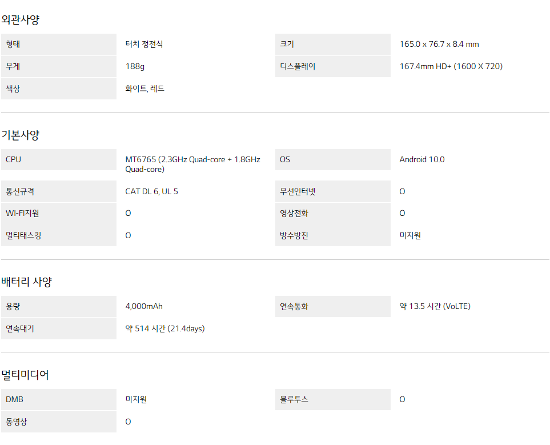Select the 165.0 x 76.7 x 8.4 mm value
The height and width of the screenshot is (445, 550).
coord(439,44)
